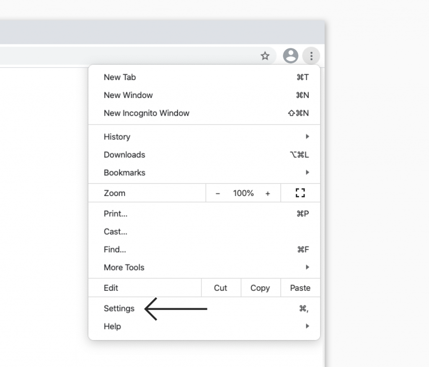Click the three-dot Chrome menu icon
The width and height of the screenshot is (429, 367).
(311, 56)
